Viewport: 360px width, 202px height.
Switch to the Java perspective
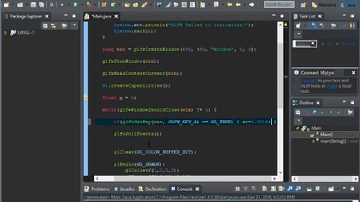(x=349, y=5)
